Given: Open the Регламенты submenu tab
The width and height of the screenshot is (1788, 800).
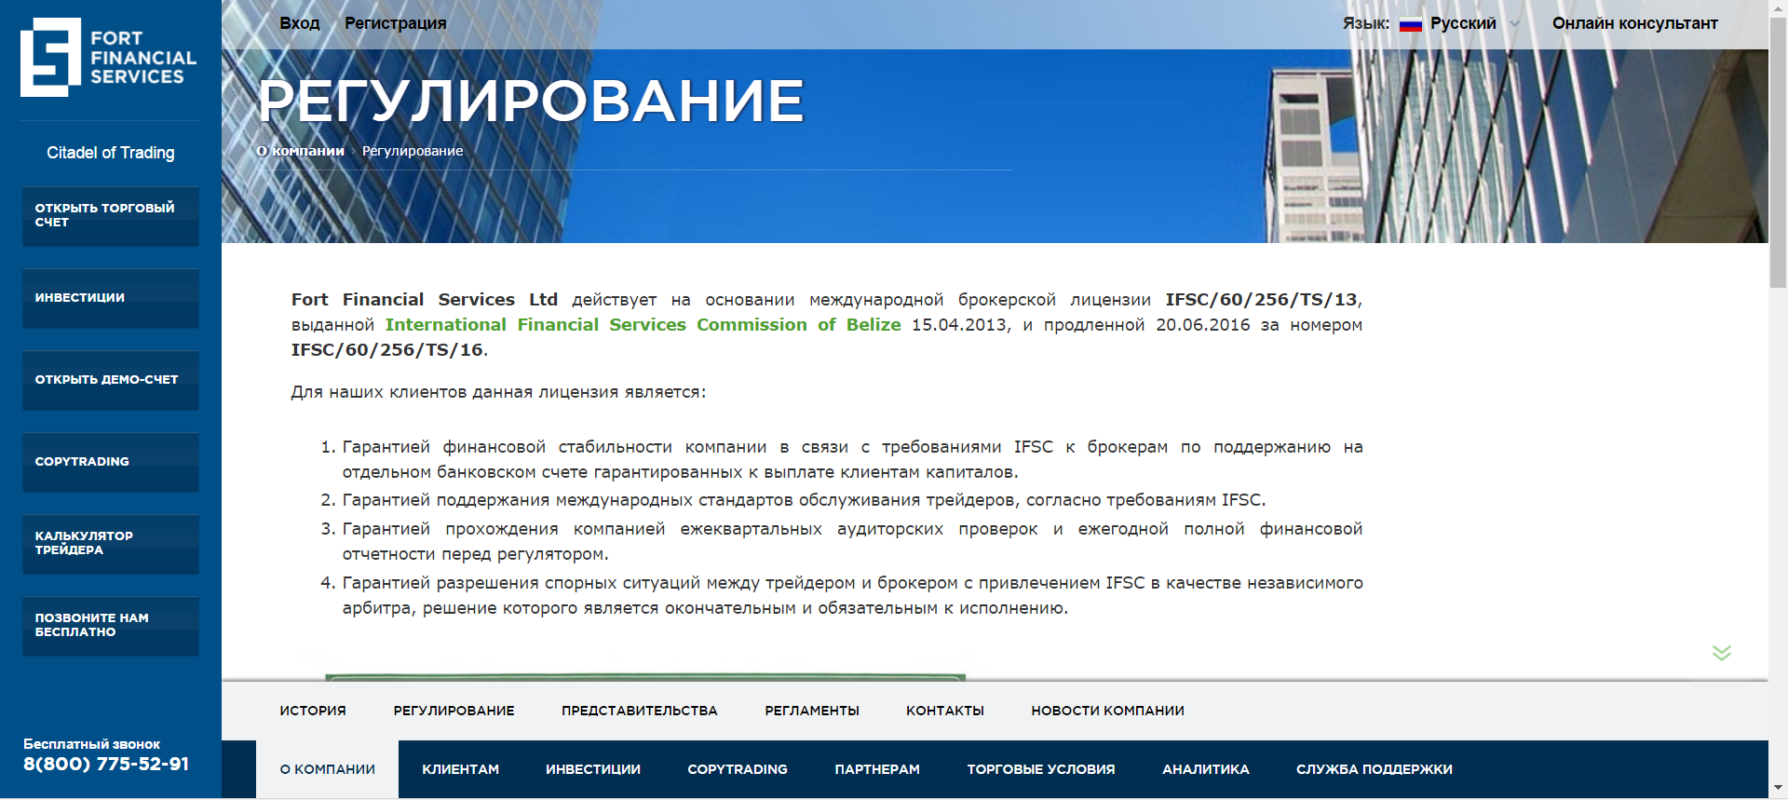Looking at the screenshot, I should point(812,711).
